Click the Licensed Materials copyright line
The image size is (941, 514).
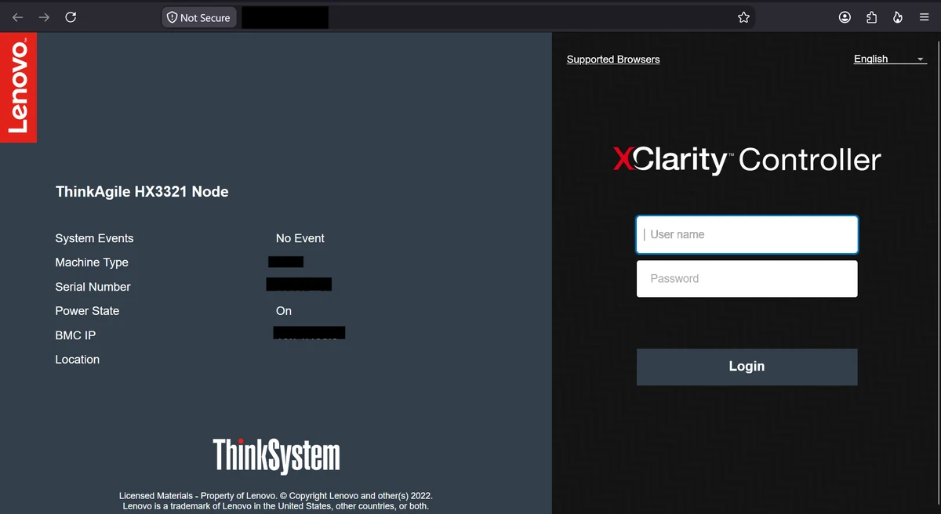(x=276, y=496)
